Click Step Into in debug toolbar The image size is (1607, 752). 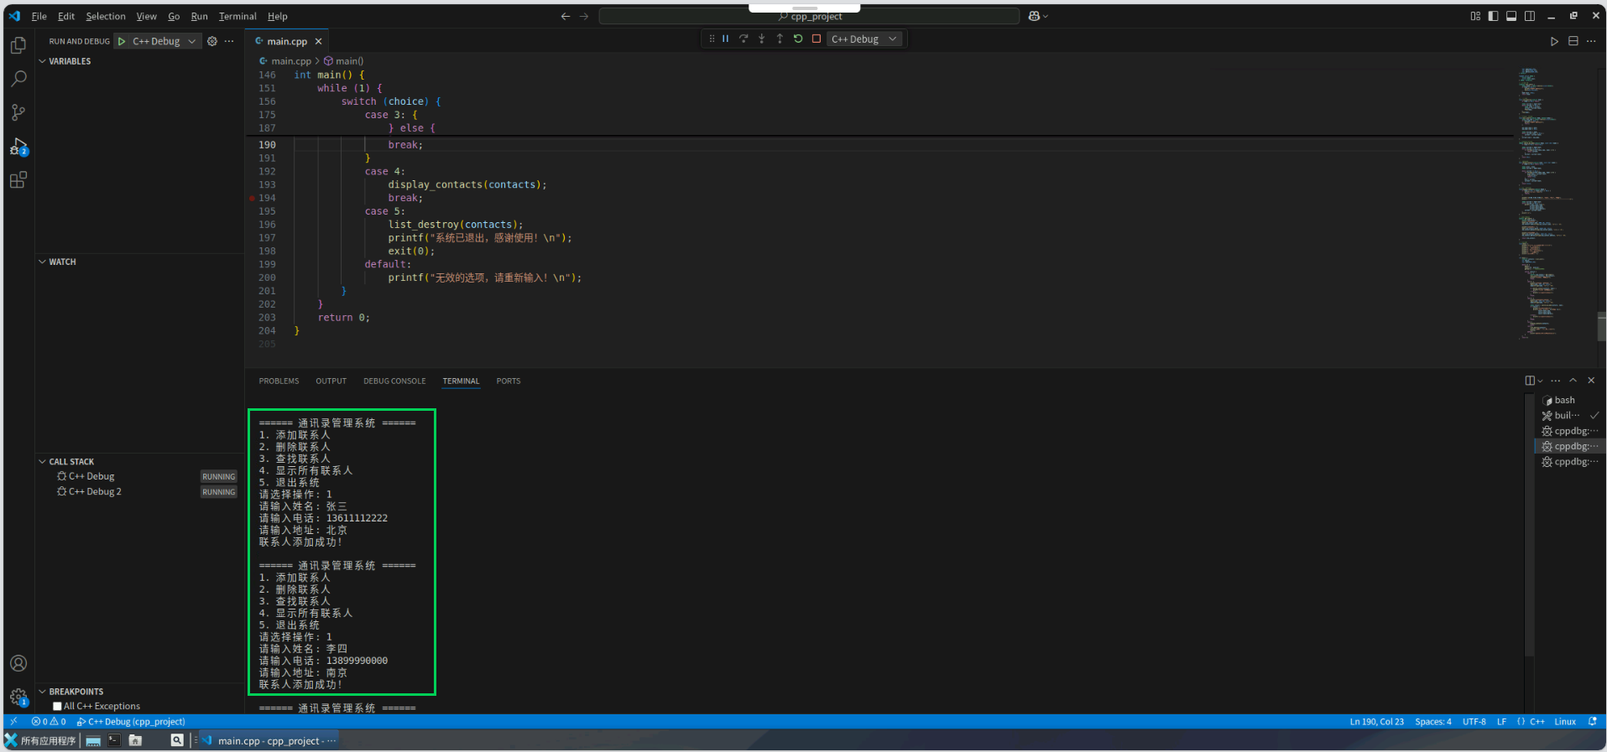pos(762,39)
